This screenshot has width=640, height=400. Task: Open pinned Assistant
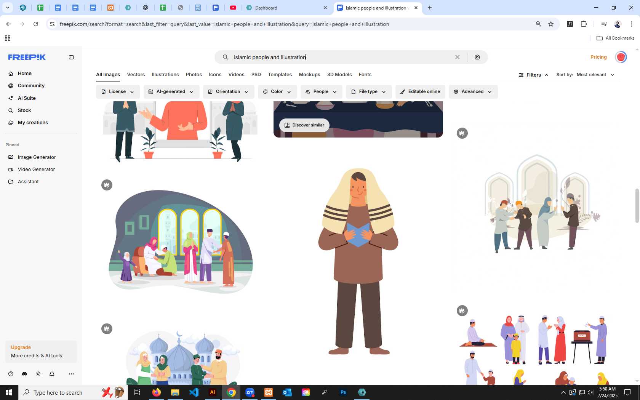28,181
